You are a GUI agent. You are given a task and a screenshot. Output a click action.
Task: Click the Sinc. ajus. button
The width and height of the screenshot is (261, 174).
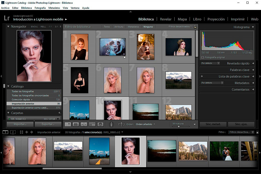point(241,124)
